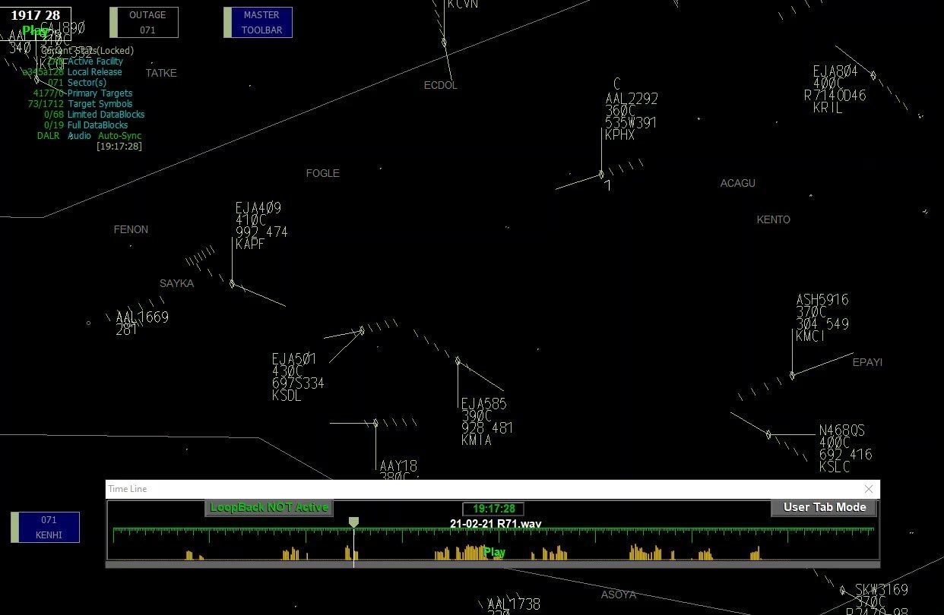944x615 pixels.
Task: Click the N468QS callsign in data block
Action: point(841,430)
